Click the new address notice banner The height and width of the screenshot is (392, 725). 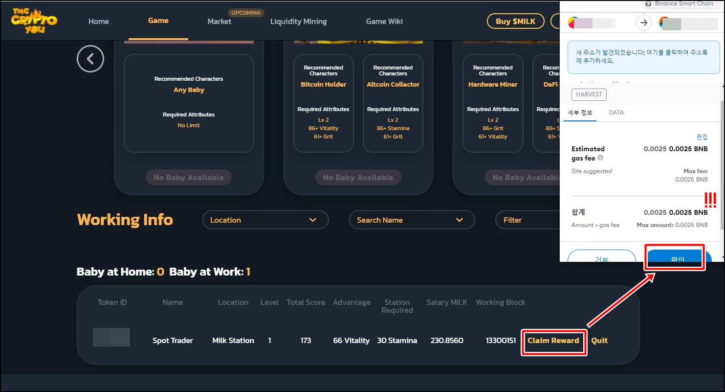point(643,57)
